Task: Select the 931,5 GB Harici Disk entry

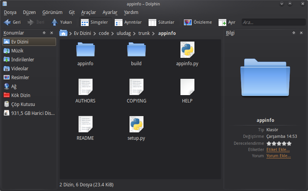Action: click(x=29, y=113)
